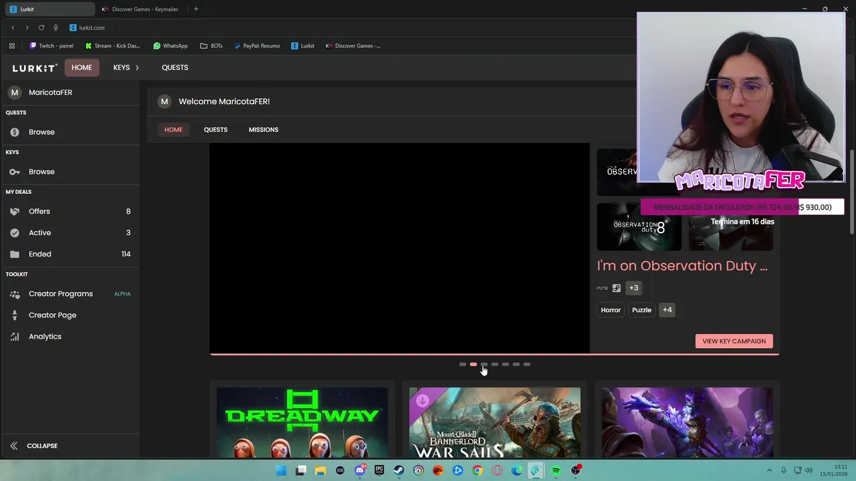
Task: Click the microphone icon in address bar
Action: (x=56, y=27)
